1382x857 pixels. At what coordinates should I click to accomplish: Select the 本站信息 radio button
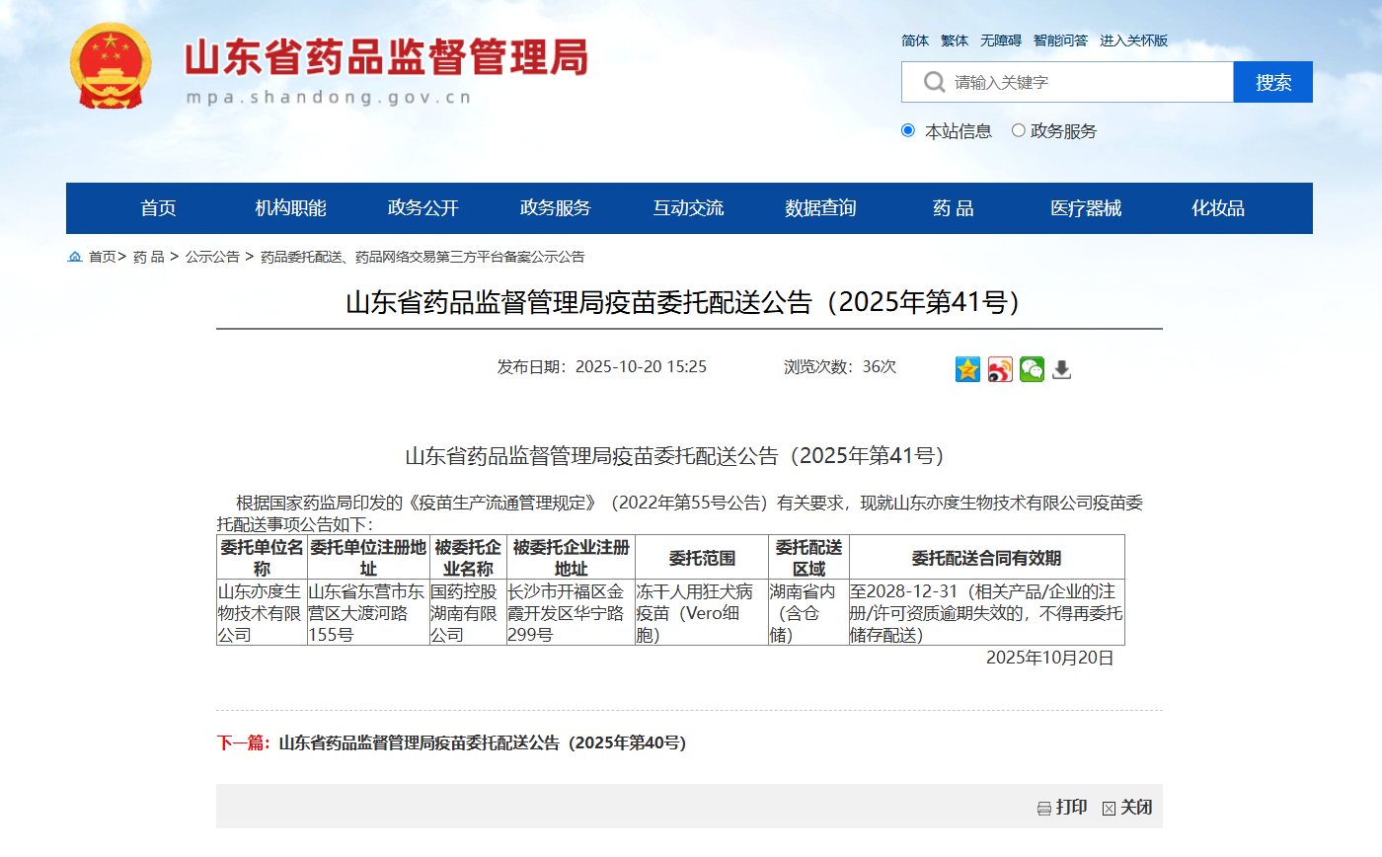point(908,130)
